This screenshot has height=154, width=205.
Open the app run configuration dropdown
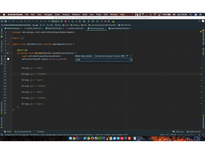[56, 21]
